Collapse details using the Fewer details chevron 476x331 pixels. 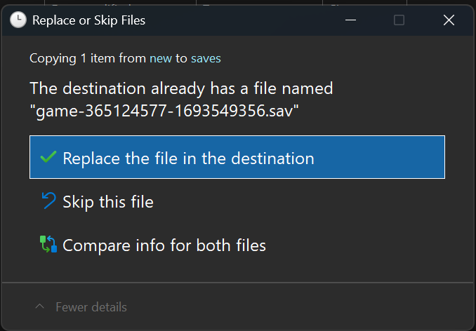tap(39, 307)
